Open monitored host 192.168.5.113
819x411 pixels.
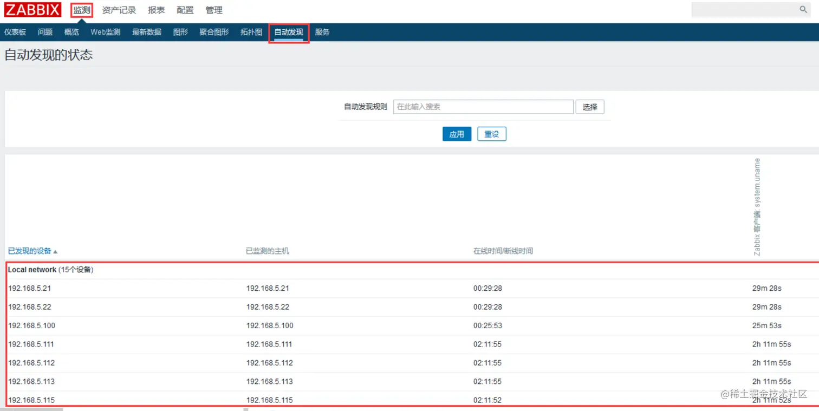(269, 381)
